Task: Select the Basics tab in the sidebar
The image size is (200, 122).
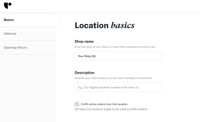Action: (30, 20)
